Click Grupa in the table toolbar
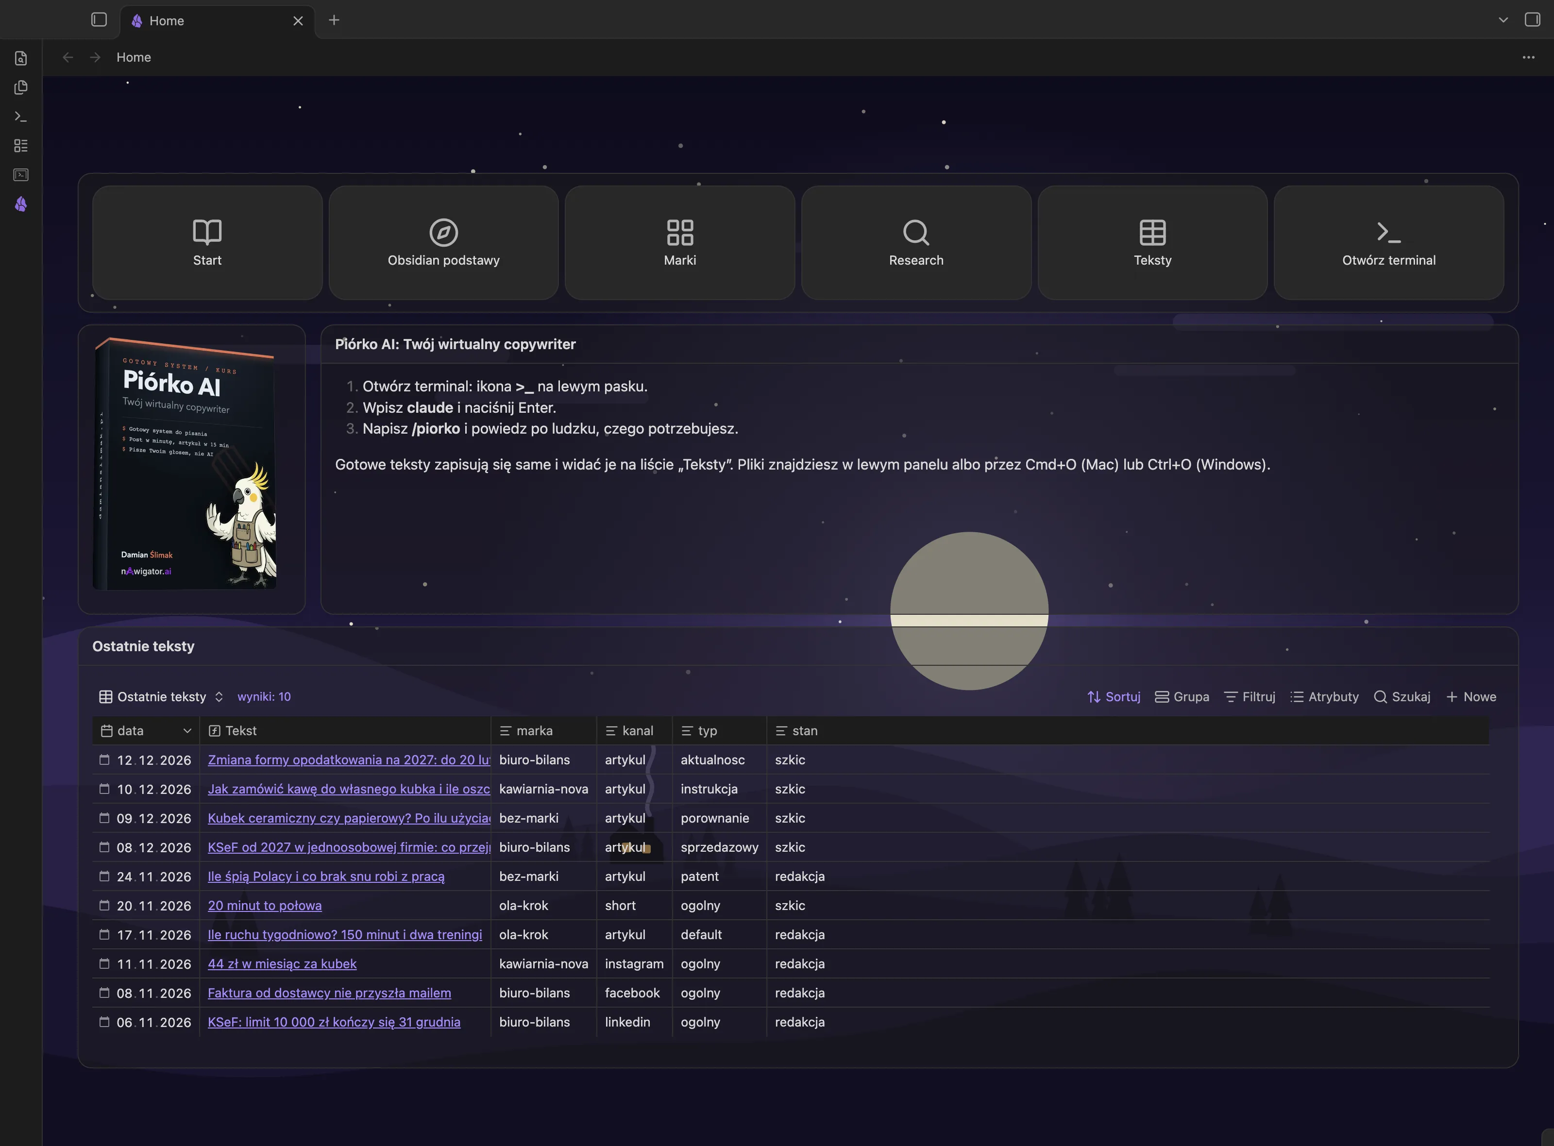 (1182, 696)
